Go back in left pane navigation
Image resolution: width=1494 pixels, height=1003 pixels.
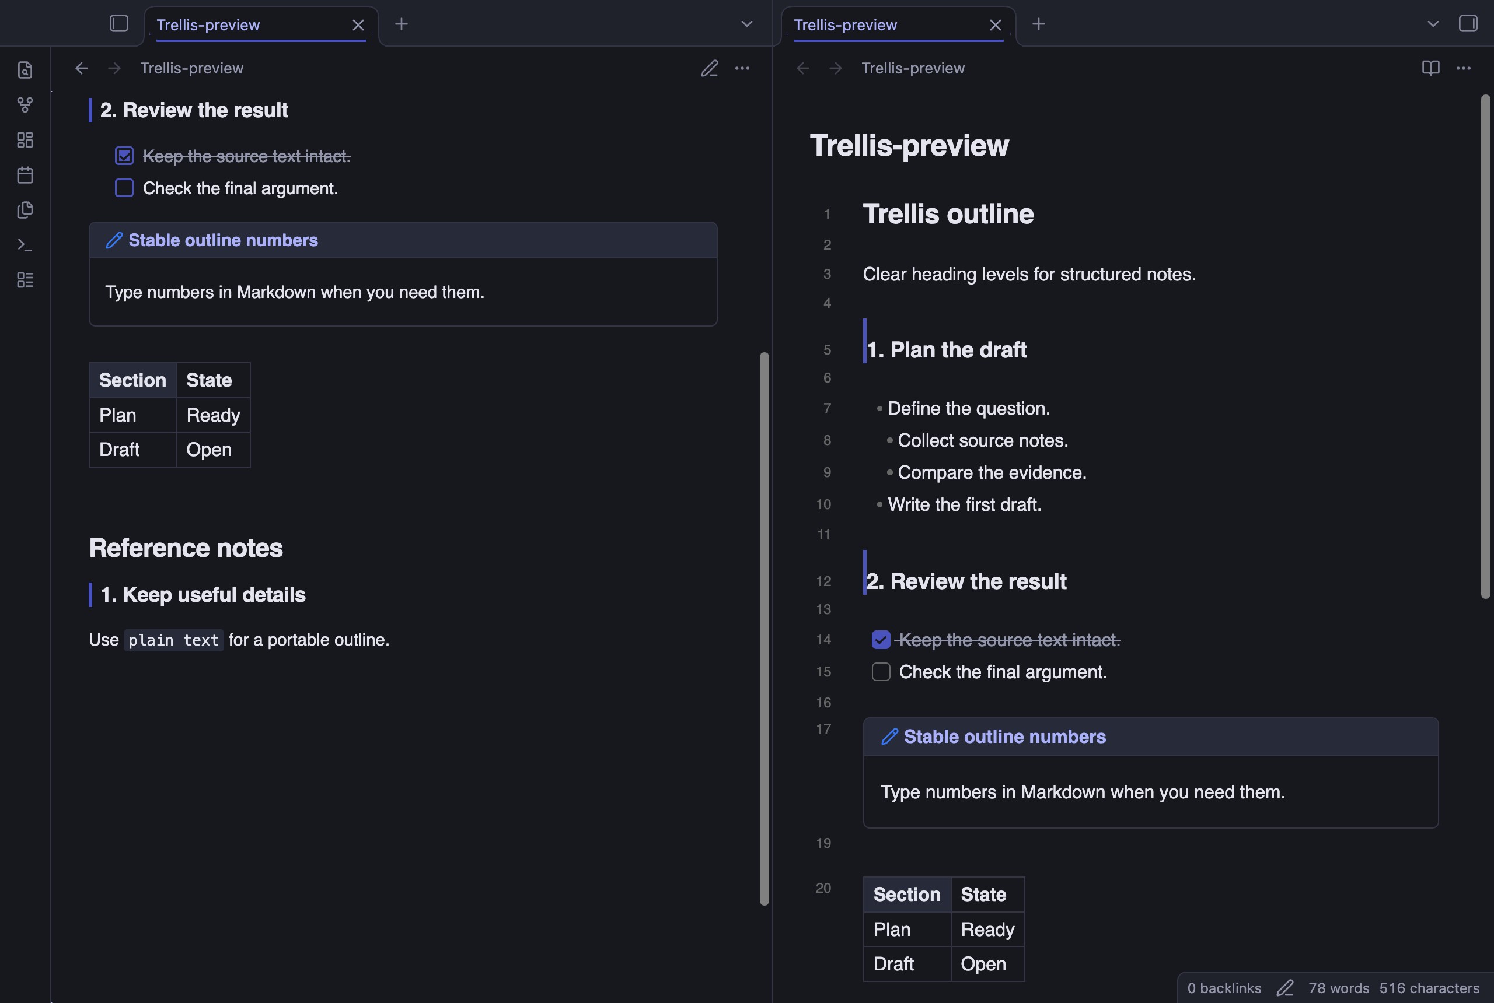81,68
